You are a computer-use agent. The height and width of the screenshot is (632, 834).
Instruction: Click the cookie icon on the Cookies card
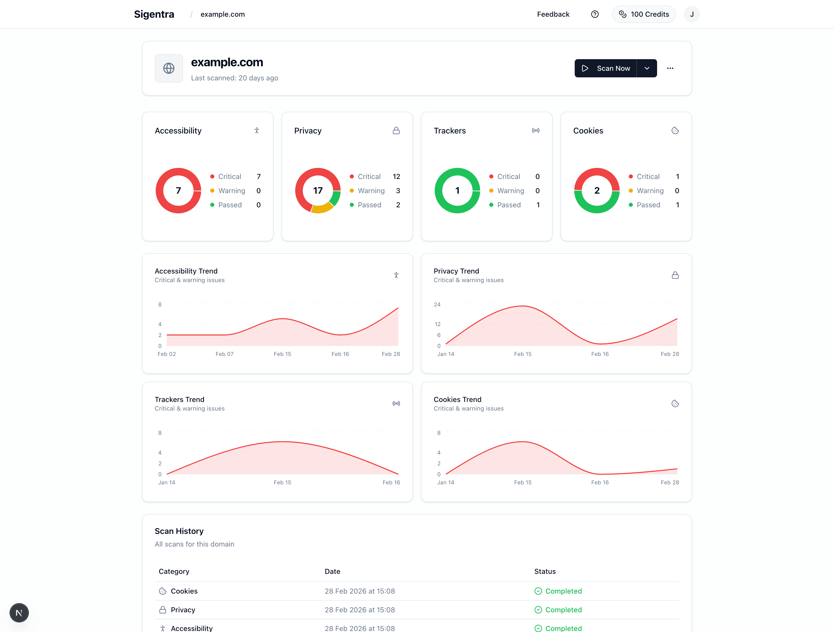point(675,130)
